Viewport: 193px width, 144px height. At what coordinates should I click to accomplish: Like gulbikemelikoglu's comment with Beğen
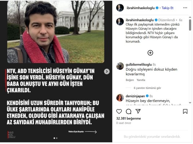(130, 80)
